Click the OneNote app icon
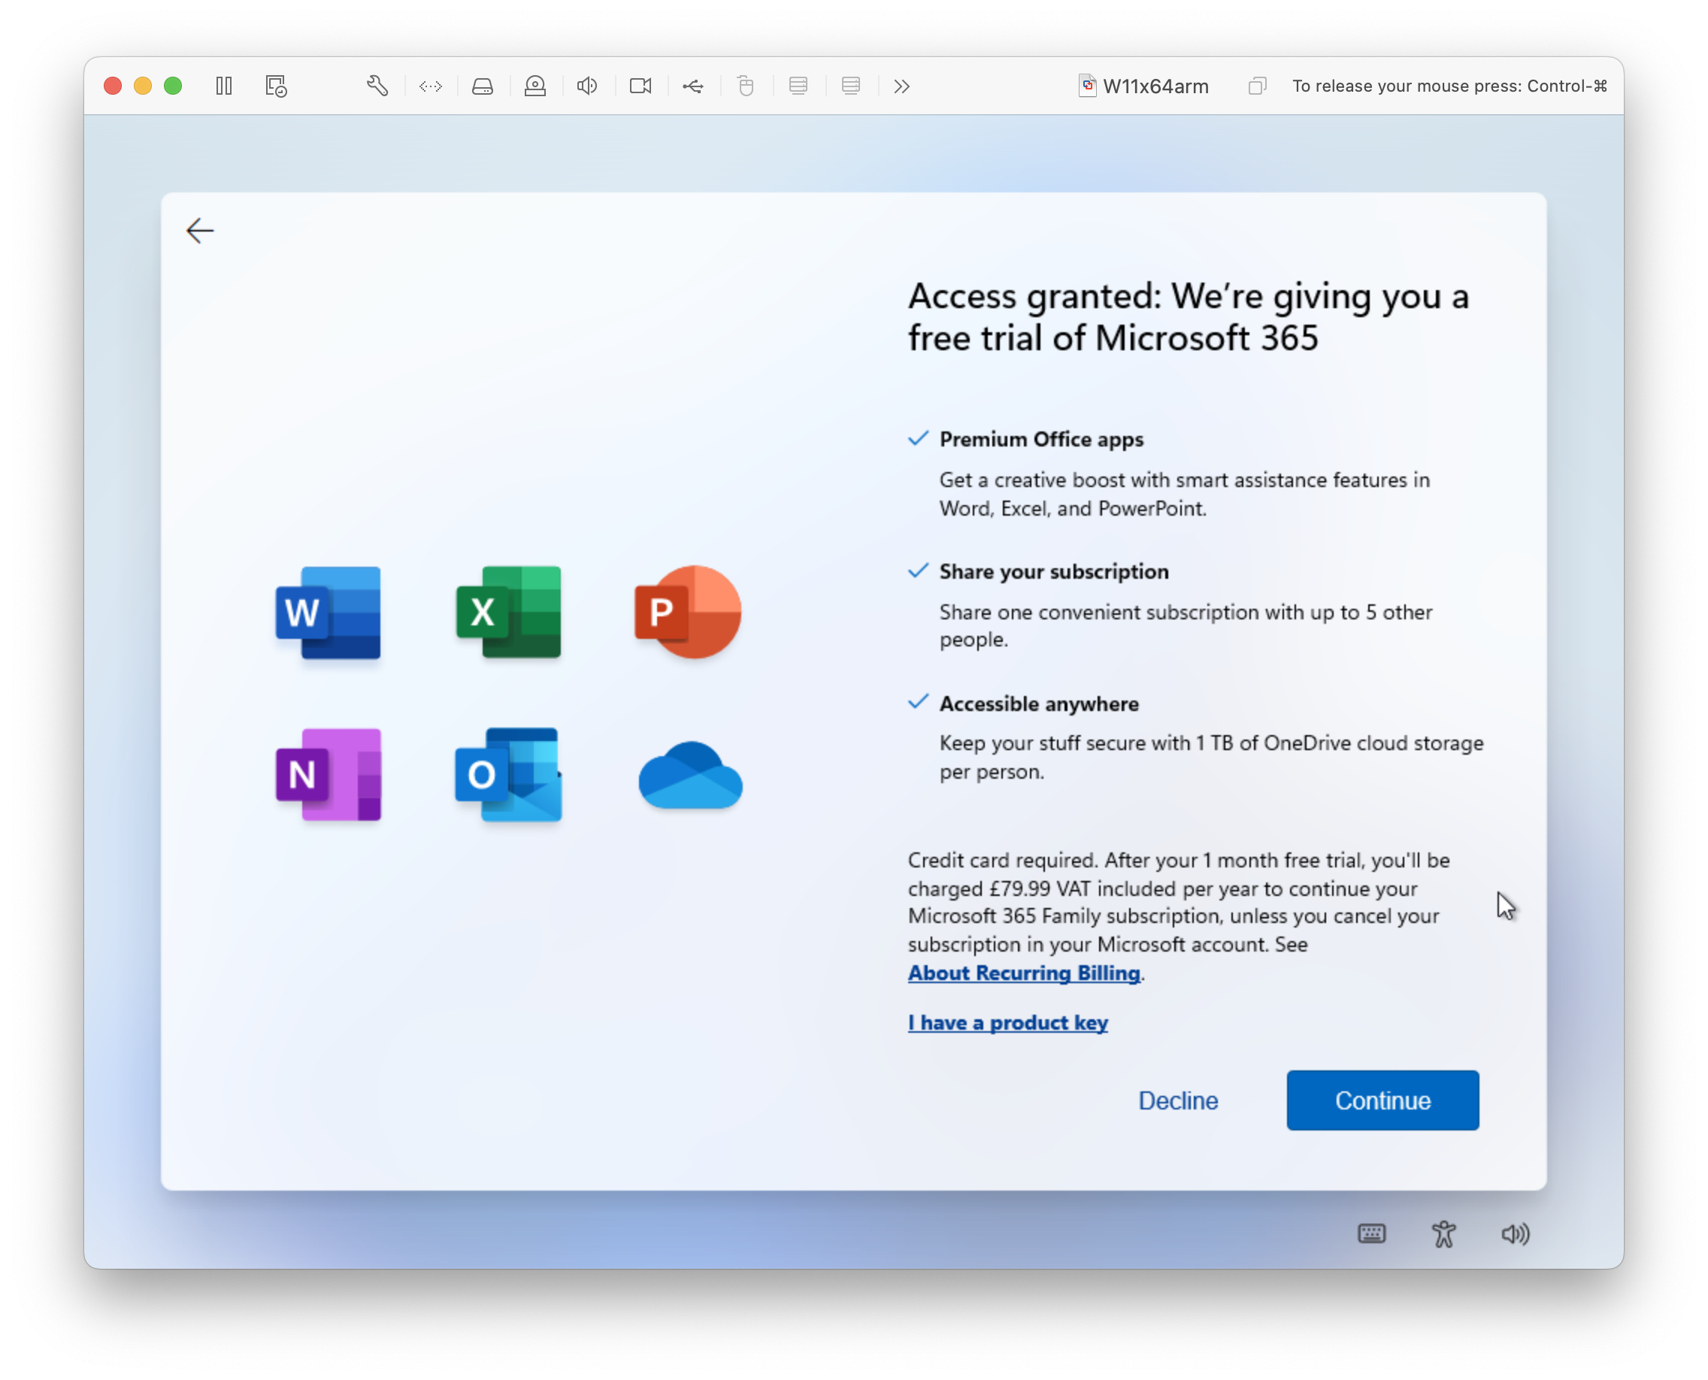 pyautogui.click(x=328, y=775)
